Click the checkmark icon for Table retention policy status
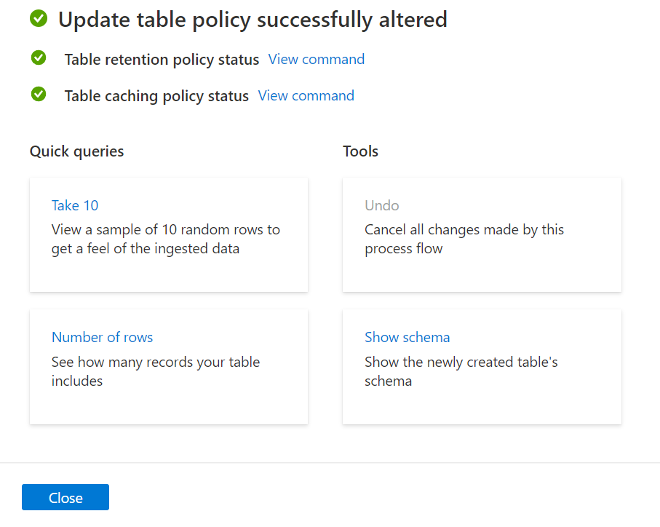 coord(39,58)
